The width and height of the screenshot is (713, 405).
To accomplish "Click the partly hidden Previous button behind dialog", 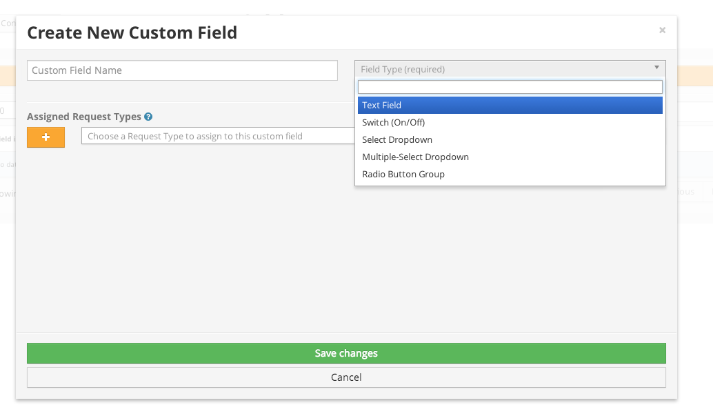I will pos(685,192).
